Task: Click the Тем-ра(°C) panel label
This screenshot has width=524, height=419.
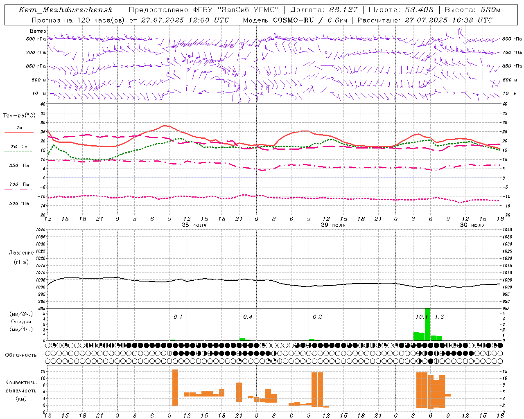Action: [20, 116]
